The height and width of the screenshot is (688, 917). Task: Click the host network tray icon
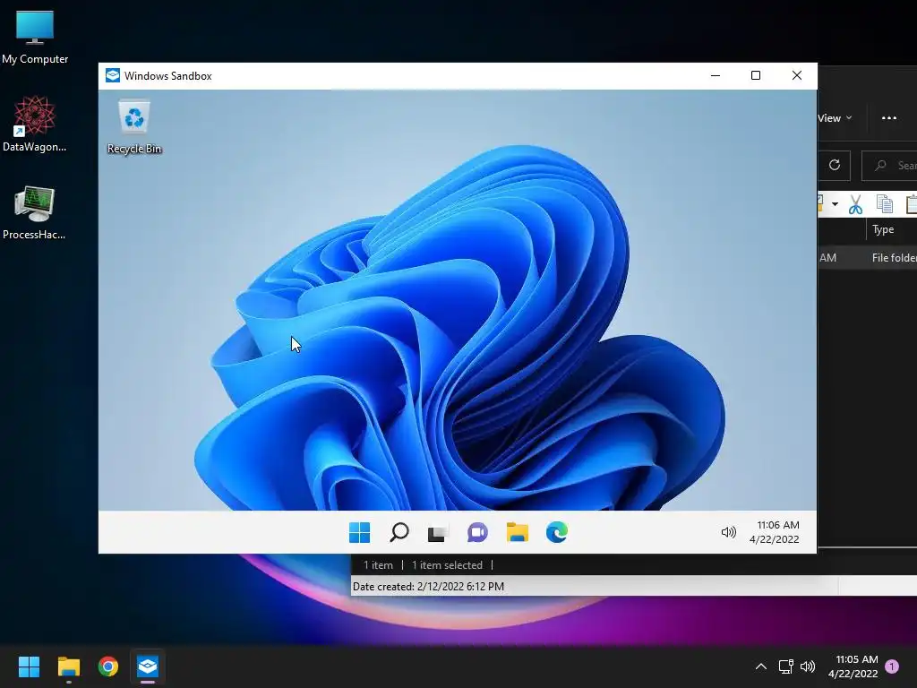tap(785, 666)
